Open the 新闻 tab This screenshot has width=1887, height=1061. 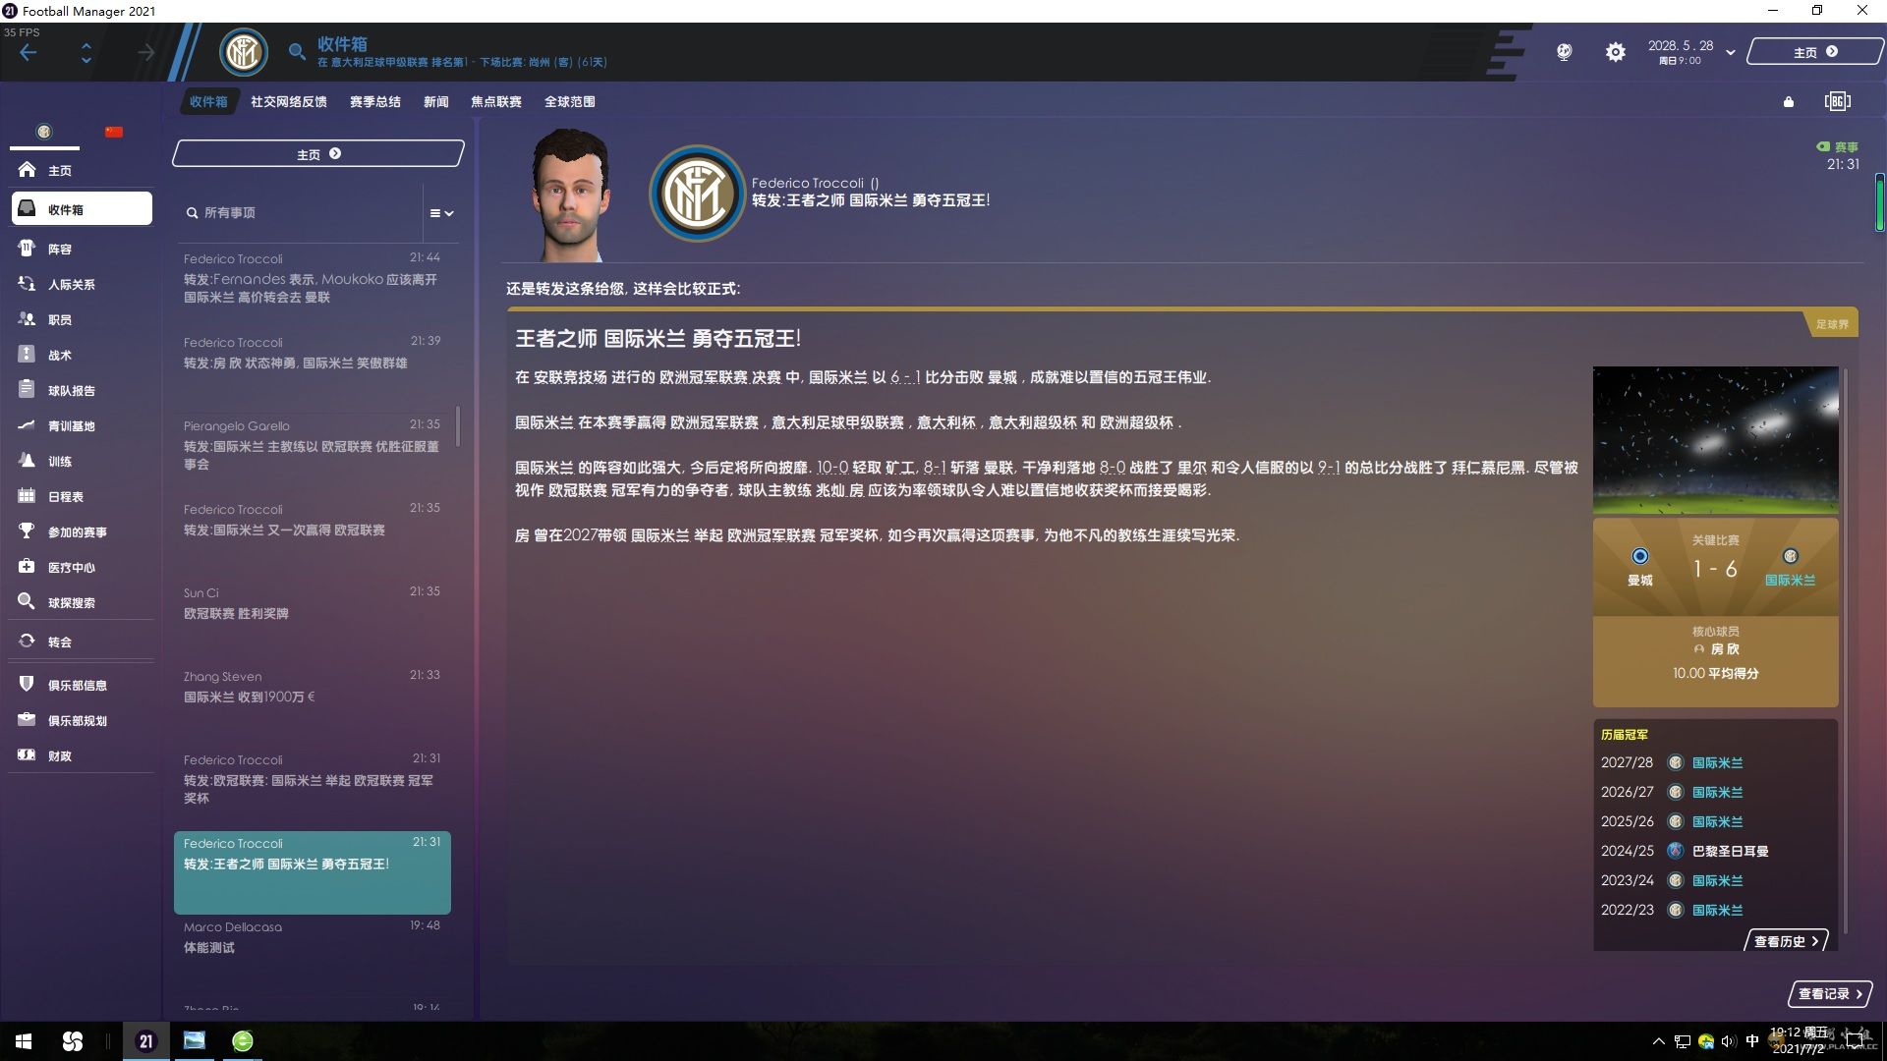click(436, 102)
